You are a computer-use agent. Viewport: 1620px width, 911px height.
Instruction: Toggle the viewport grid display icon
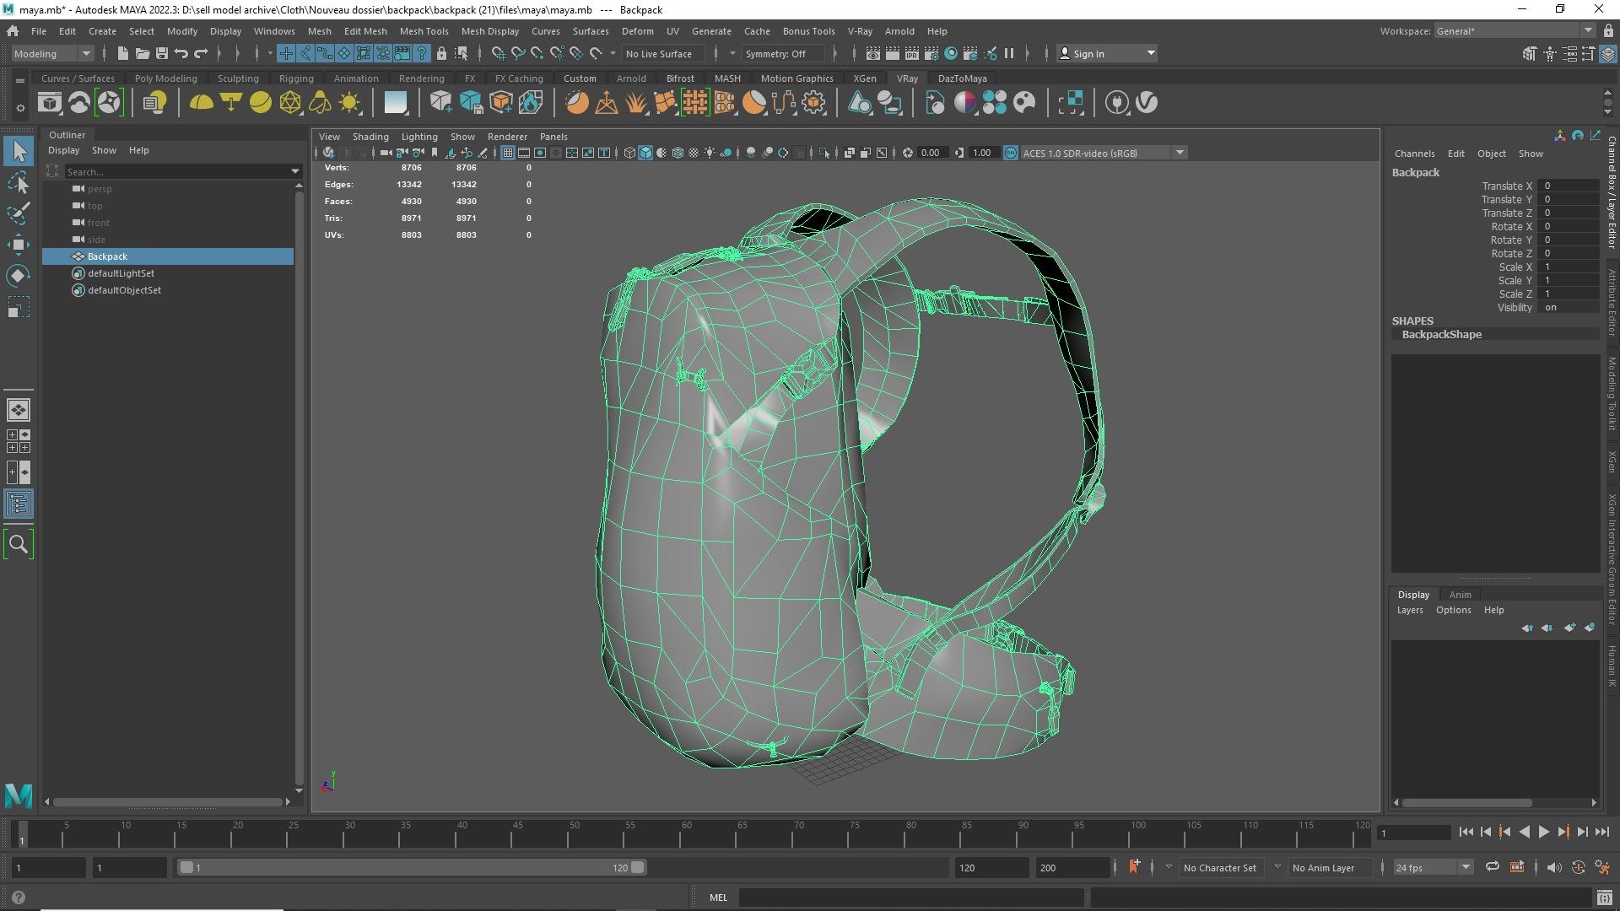508,153
